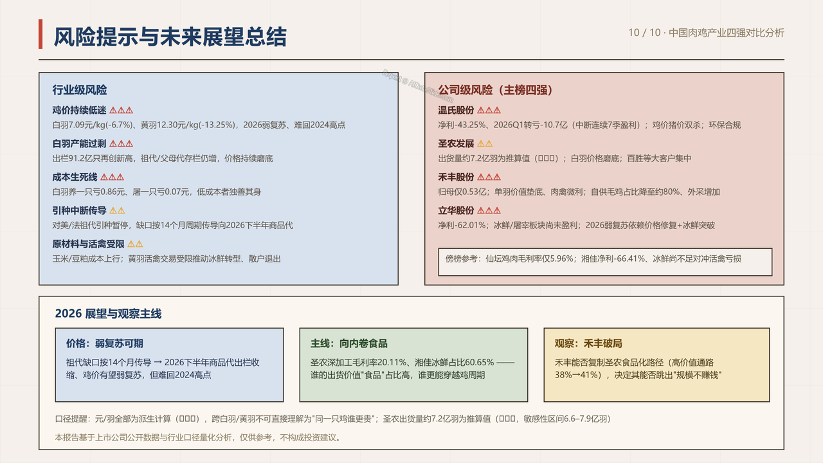Select the 2026 展望与观察主线 heading
The width and height of the screenshot is (823, 463).
(109, 314)
